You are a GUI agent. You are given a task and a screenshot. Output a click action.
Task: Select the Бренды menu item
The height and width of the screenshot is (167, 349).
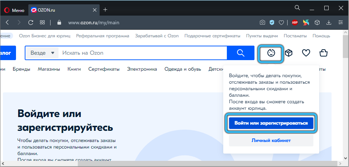click(21, 69)
